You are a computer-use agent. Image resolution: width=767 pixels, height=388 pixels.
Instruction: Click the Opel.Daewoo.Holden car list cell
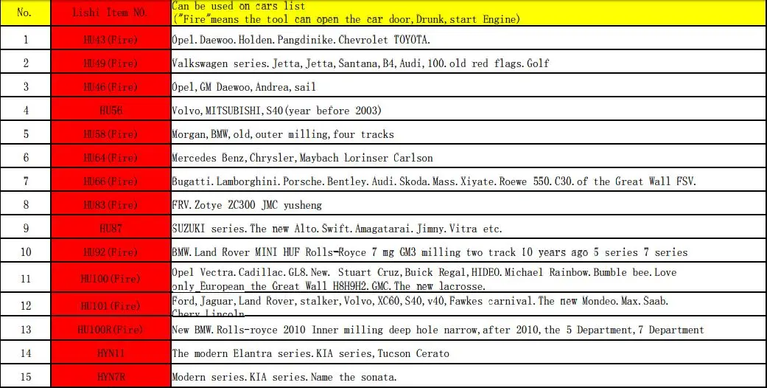point(469,38)
